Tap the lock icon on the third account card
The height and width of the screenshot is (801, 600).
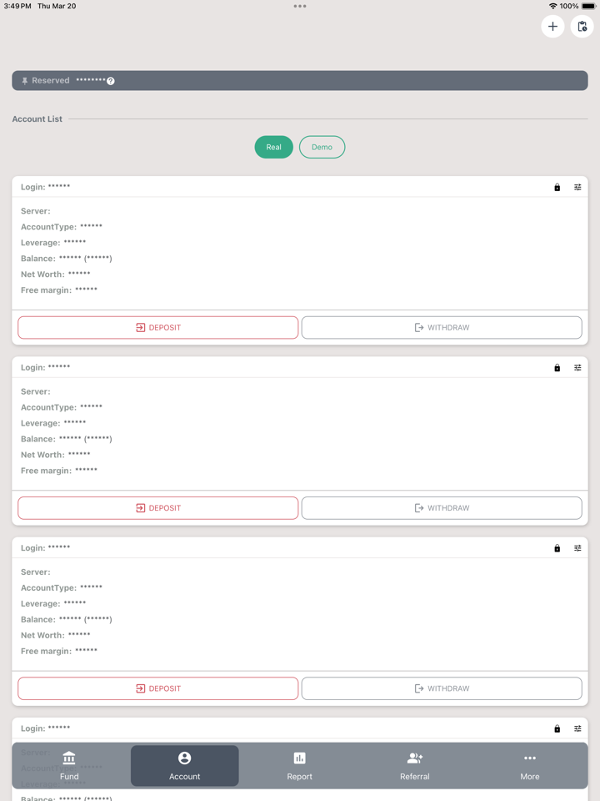point(557,548)
